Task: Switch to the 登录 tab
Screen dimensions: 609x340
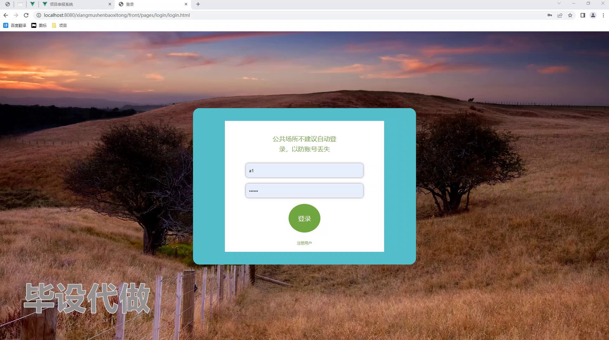Action: coord(153,4)
